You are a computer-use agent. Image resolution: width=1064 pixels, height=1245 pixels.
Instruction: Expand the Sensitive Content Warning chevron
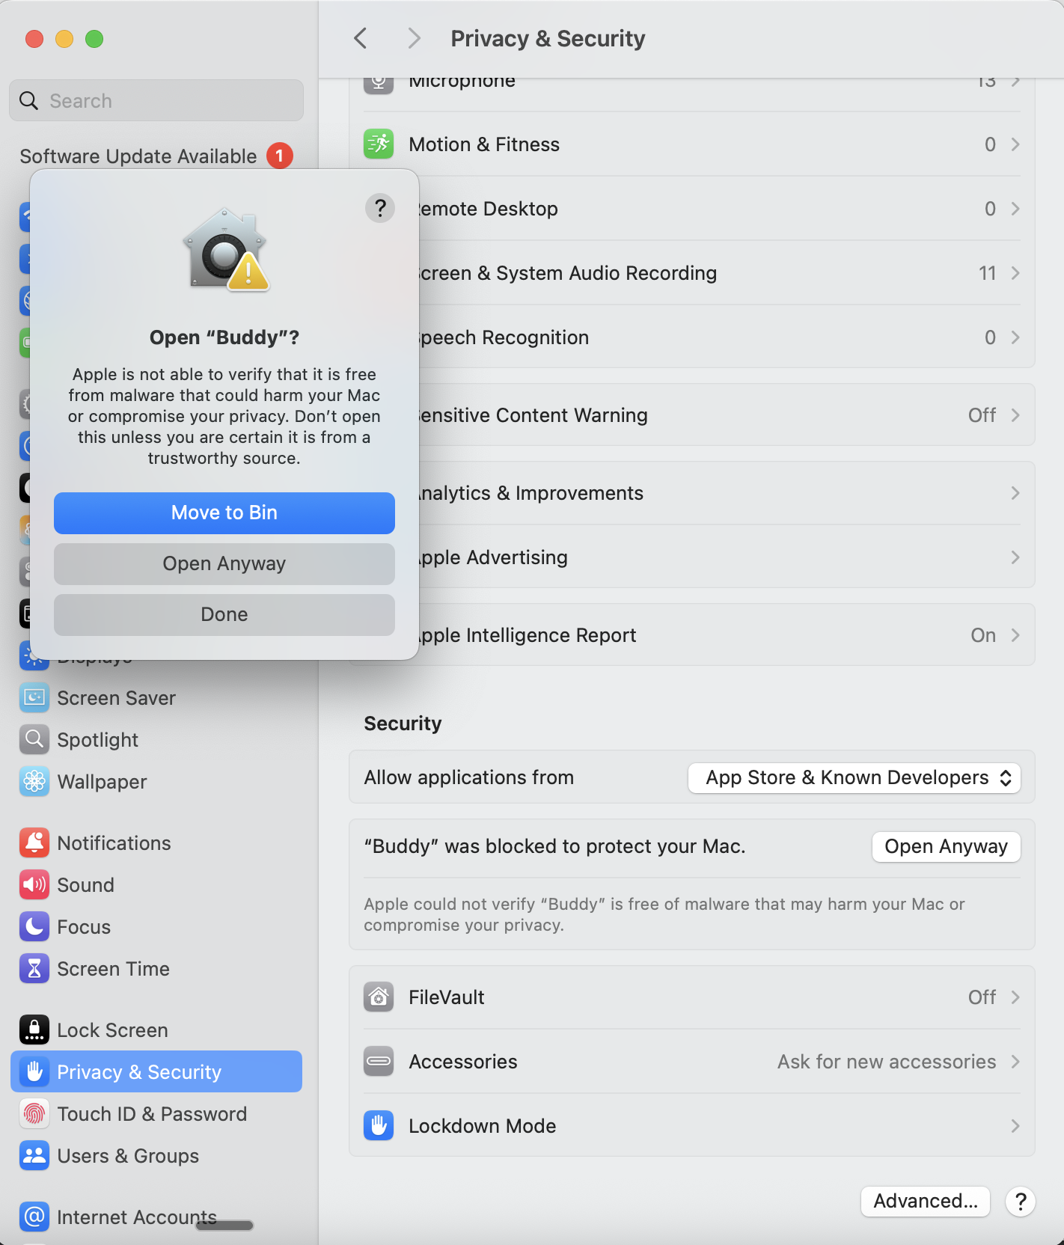1015,415
